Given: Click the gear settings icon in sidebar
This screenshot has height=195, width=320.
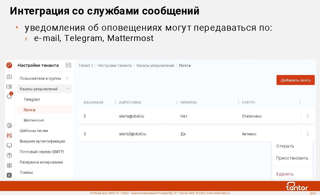Looking at the screenshot, I should pos(9,125).
